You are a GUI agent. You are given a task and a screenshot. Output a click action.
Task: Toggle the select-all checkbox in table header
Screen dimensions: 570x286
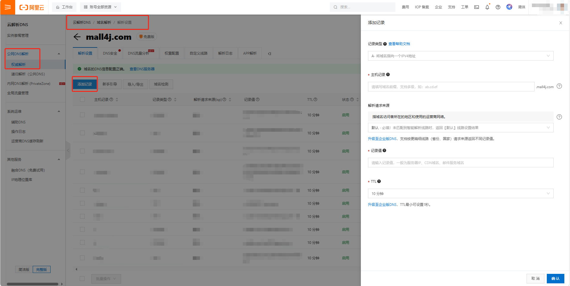(82, 100)
